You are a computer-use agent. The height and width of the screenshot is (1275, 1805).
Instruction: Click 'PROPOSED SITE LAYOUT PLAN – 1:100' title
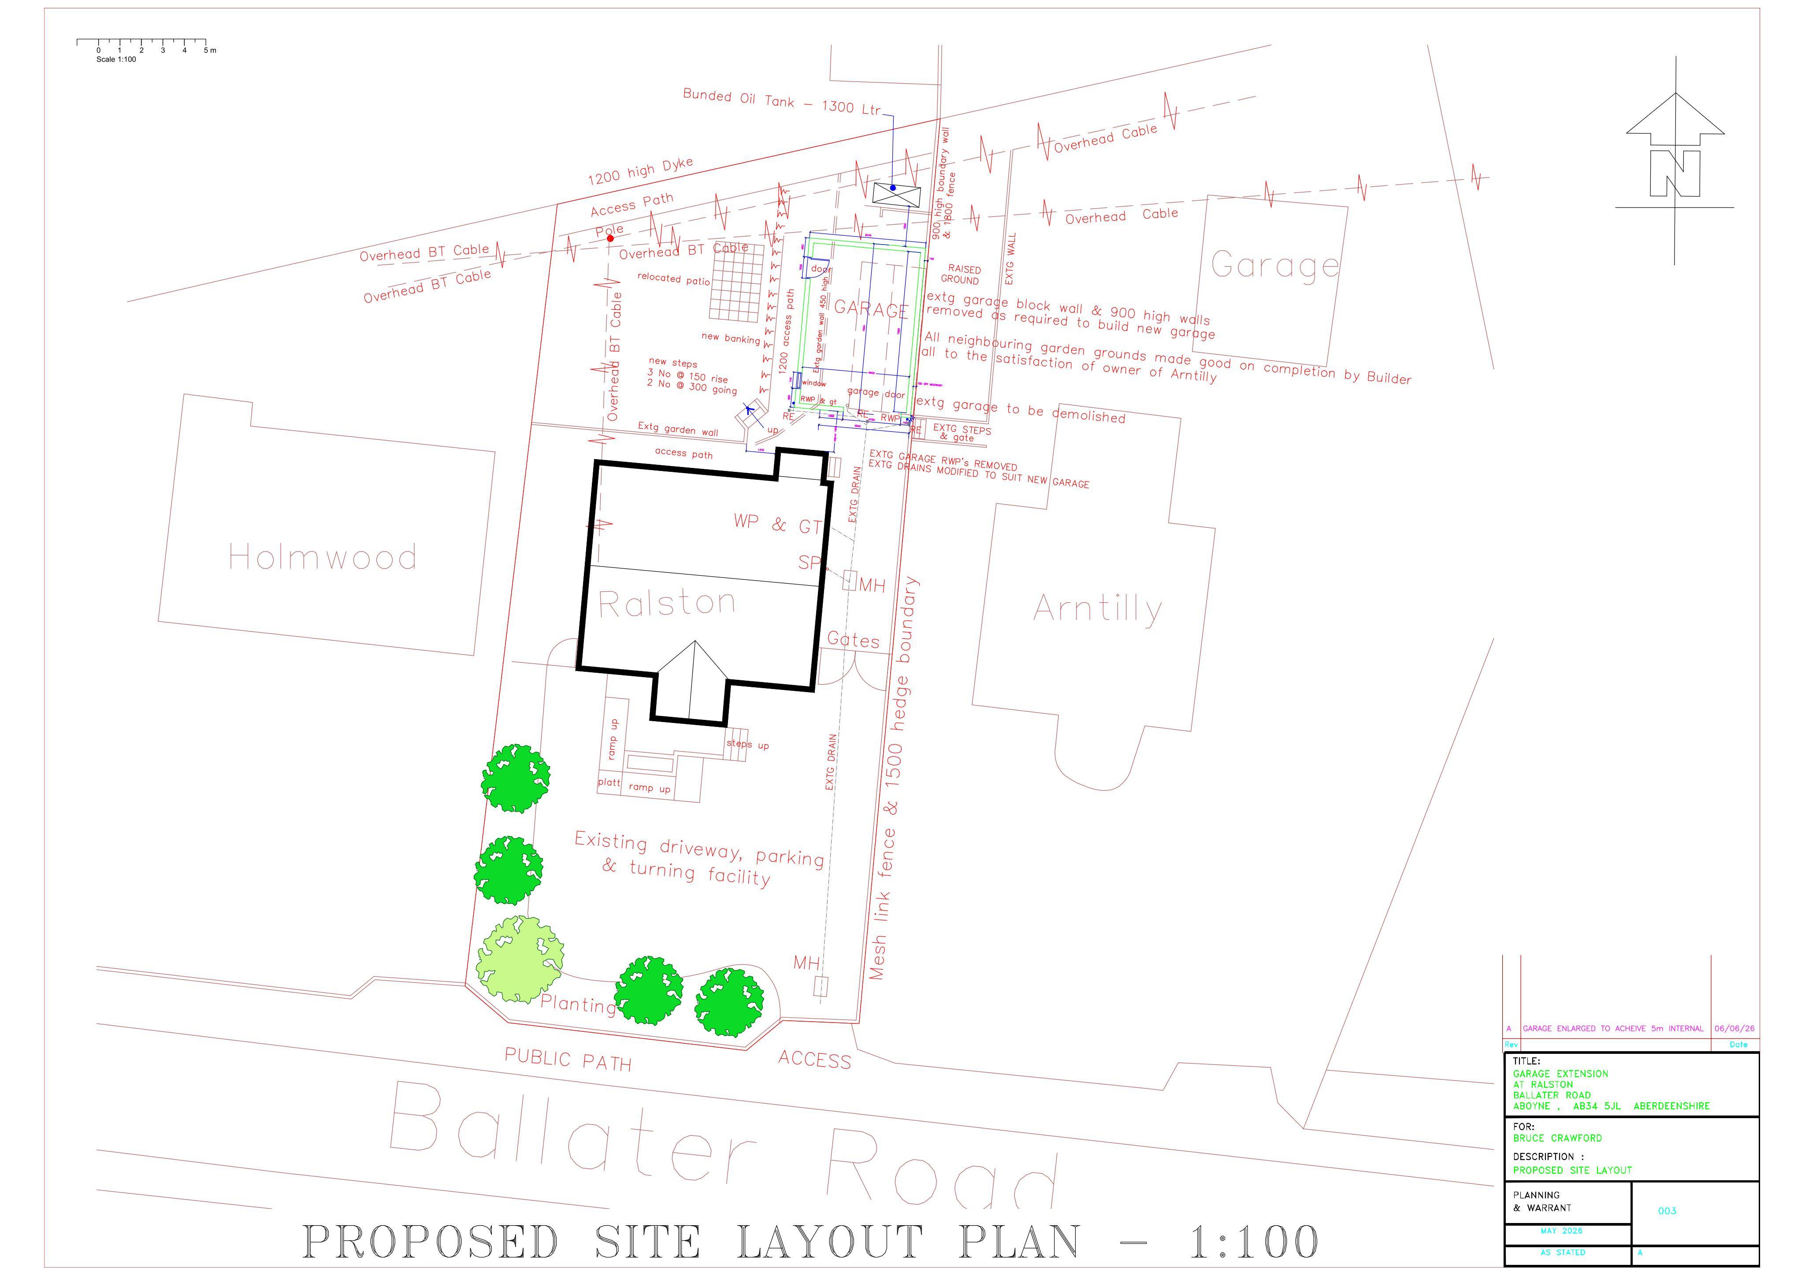tap(810, 1242)
